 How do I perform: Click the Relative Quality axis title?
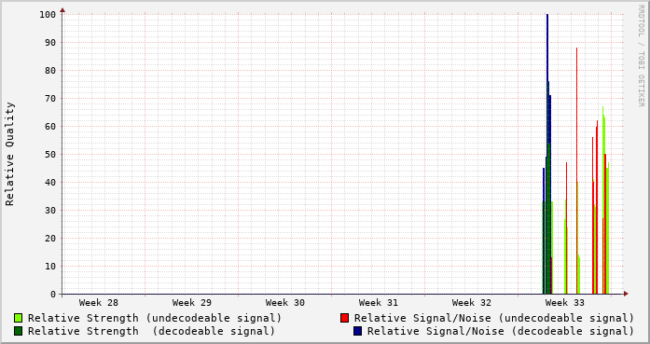coord(9,154)
